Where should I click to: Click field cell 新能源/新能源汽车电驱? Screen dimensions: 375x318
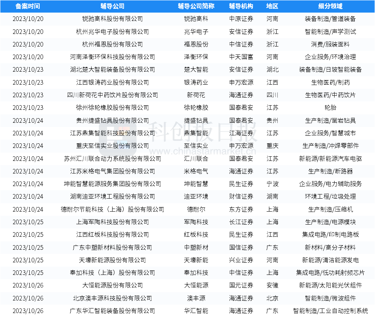tap(330, 159)
